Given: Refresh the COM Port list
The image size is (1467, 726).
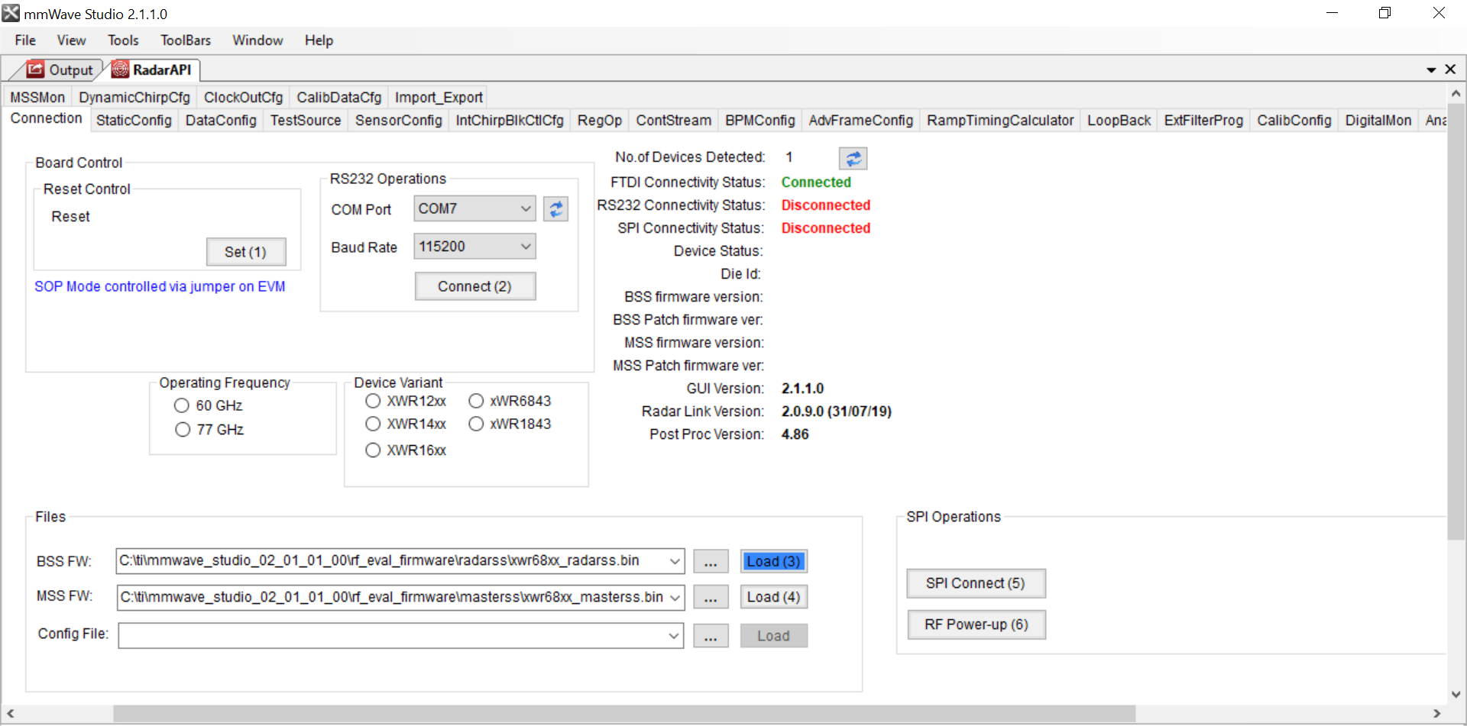Looking at the screenshot, I should (x=555, y=208).
